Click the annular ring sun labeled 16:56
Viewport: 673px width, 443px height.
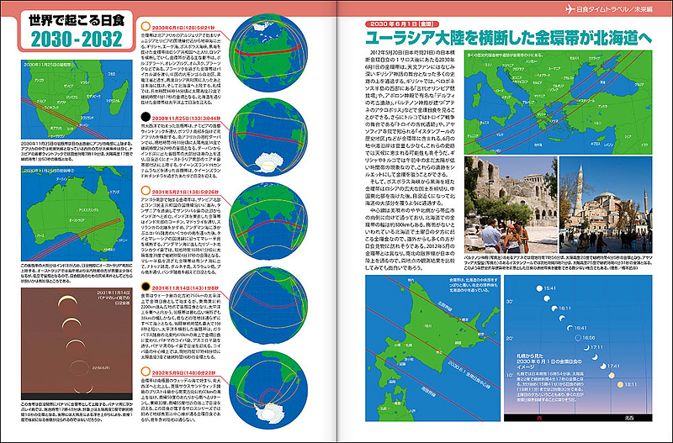click(x=578, y=338)
